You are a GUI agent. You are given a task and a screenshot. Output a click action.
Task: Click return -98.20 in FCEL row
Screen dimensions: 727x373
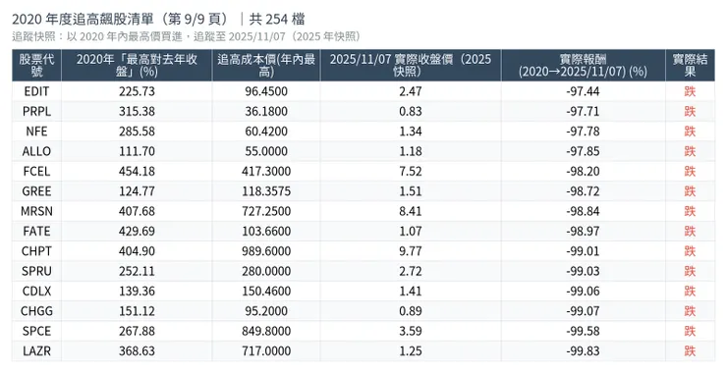click(x=583, y=171)
